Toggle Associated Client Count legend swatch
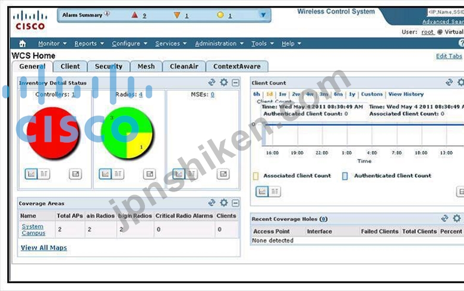This screenshot has height=291, width=464. click(x=255, y=176)
